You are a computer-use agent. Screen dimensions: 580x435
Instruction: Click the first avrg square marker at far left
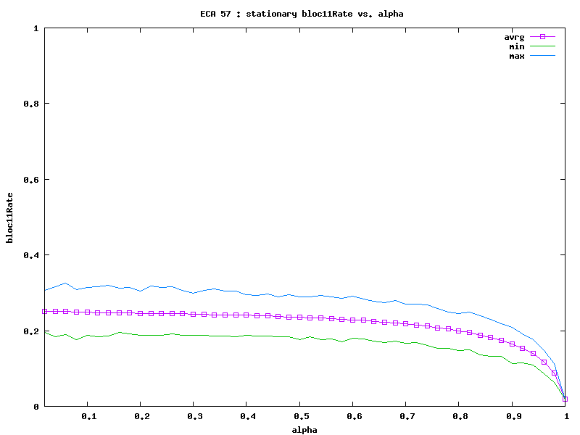[45, 311]
